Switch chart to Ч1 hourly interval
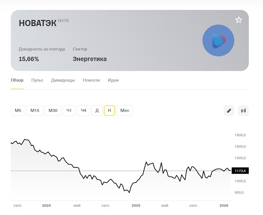 tap(69, 111)
